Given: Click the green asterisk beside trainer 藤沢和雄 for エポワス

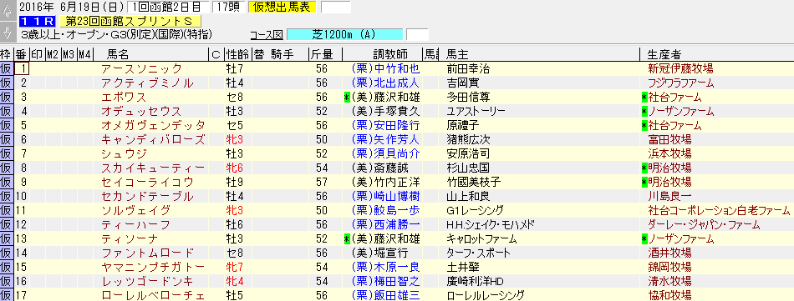Looking at the screenshot, I should [x=347, y=97].
